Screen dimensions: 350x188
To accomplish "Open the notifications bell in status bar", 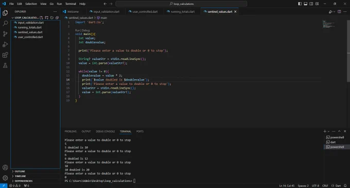I will coord(345,185).
